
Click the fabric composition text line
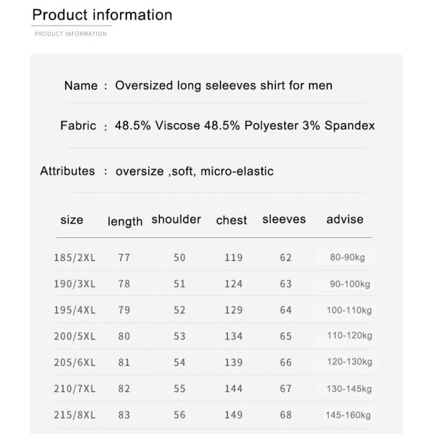coord(244,126)
